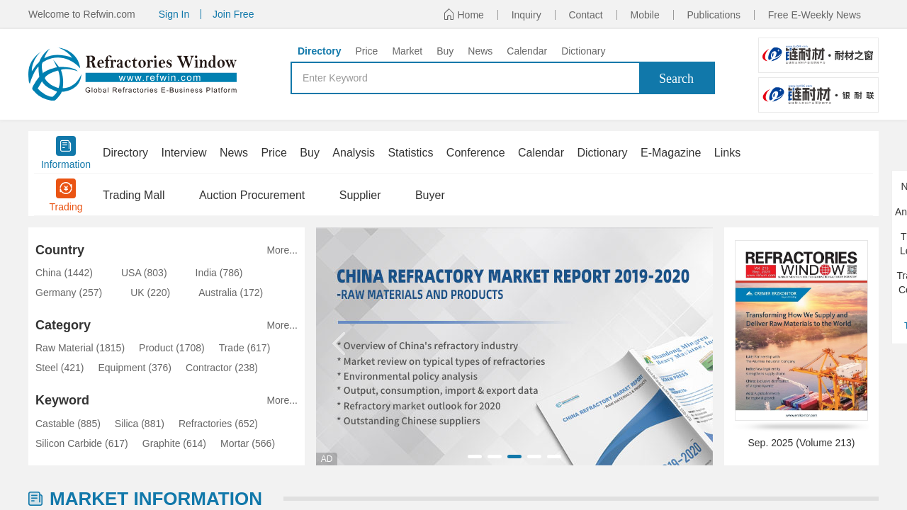The width and height of the screenshot is (907, 510).
Task: Open Raw Material (1815) category
Action: tap(80, 348)
